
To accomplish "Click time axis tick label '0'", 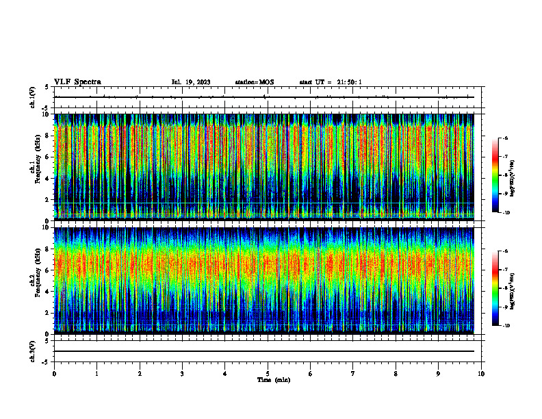I will (x=54, y=374).
